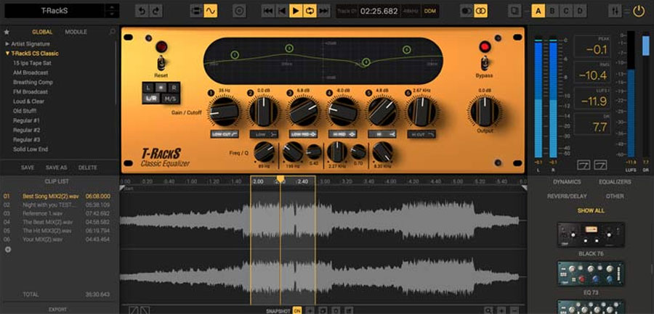Click EQ node 3 on the curve display
The height and width of the screenshot is (314, 654).
(289, 49)
